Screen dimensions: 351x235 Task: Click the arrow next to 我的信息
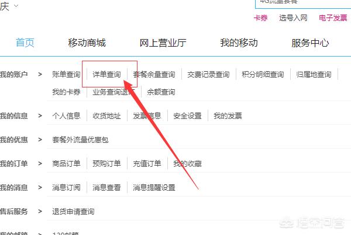point(40,115)
